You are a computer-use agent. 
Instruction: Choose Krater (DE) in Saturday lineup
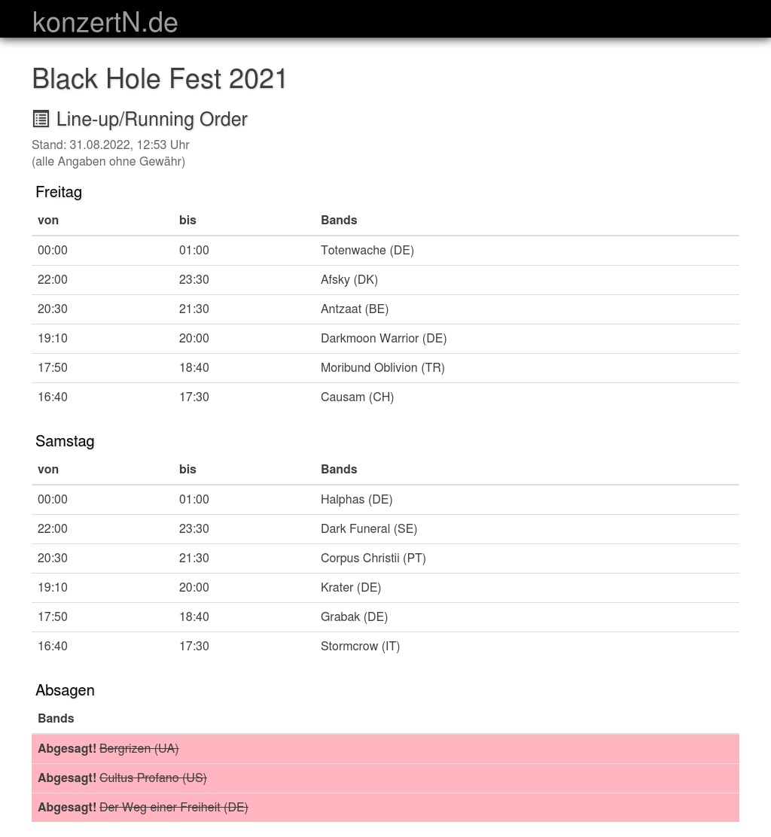[350, 587]
